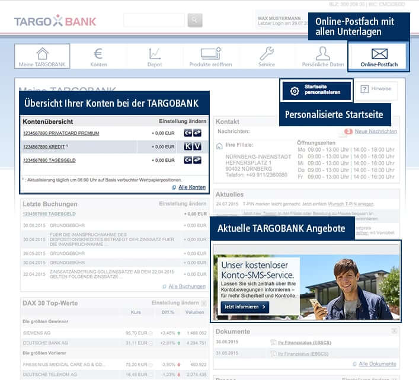Click the Volumen column header

point(194,312)
